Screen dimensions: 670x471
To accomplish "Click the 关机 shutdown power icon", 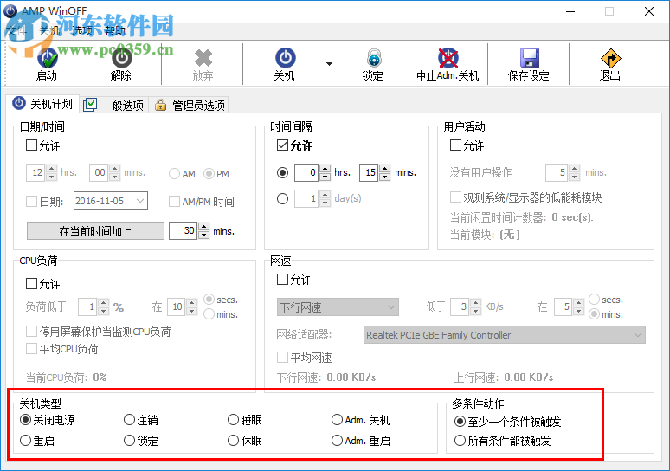I will [285, 58].
